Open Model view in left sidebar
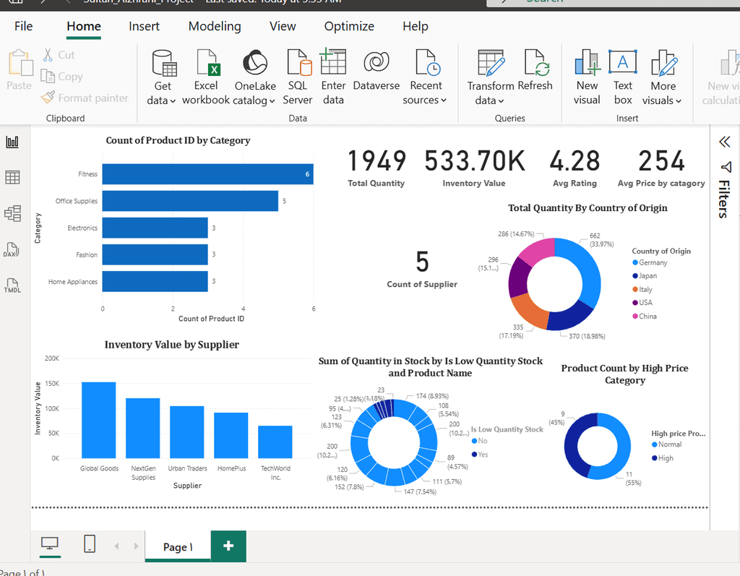This screenshot has height=576, width=740. 12,213
